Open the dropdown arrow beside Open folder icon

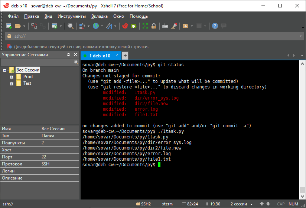click(24, 26)
